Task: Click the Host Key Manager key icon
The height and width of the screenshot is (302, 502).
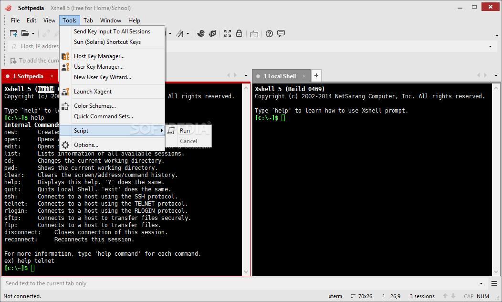Action: [65, 56]
